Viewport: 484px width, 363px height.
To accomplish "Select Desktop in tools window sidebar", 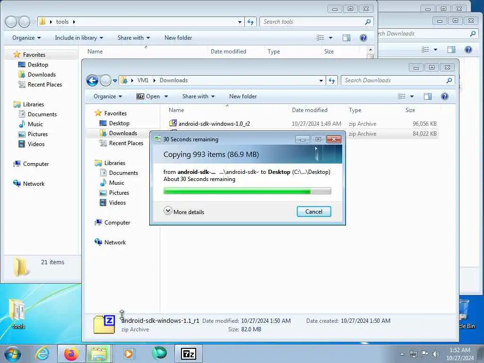I will pyautogui.click(x=38, y=65).
